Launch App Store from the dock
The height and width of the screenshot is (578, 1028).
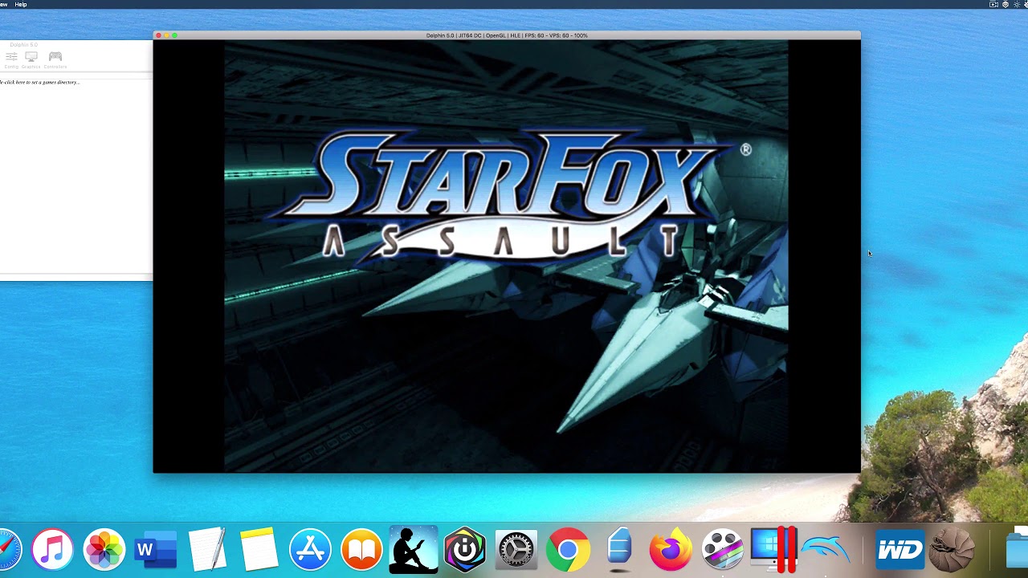310,550
